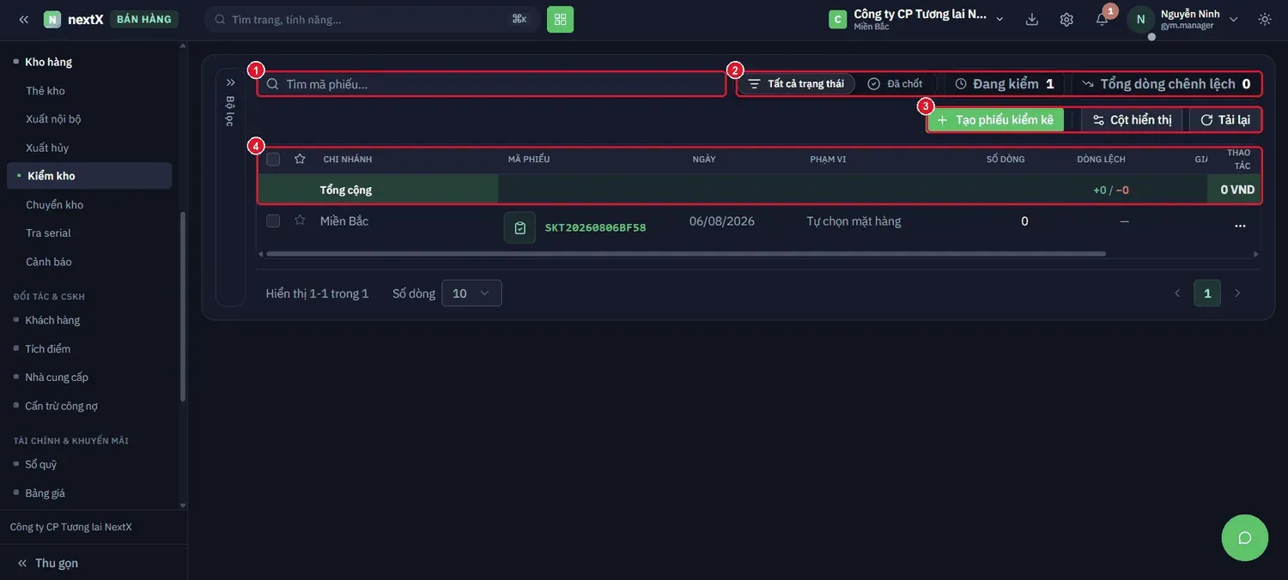Open the green chat bubble button
Image resolution: width=1288 pixels, height=580 pixels.
click(x=1244, y=538)
